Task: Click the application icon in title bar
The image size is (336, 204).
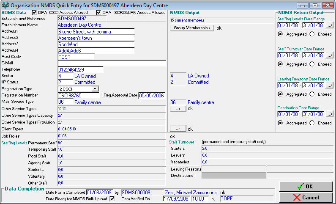Action: [x=5, y=5]
